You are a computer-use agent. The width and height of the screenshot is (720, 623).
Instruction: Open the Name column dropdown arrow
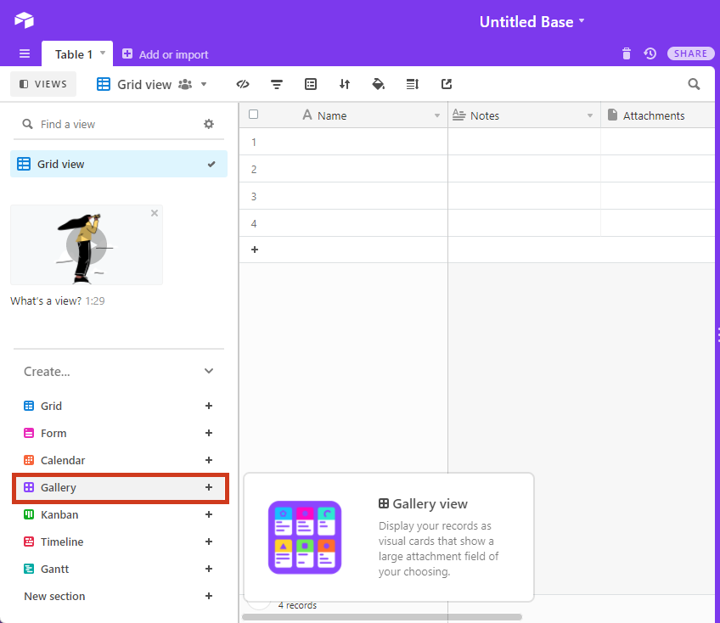coord(437,115)
